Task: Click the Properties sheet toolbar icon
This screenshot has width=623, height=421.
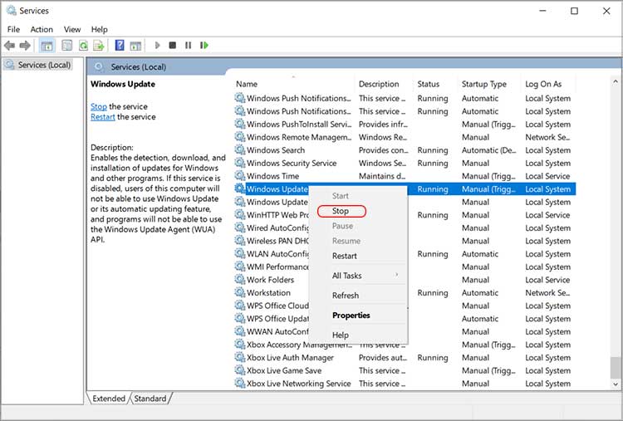Action: 66,46
